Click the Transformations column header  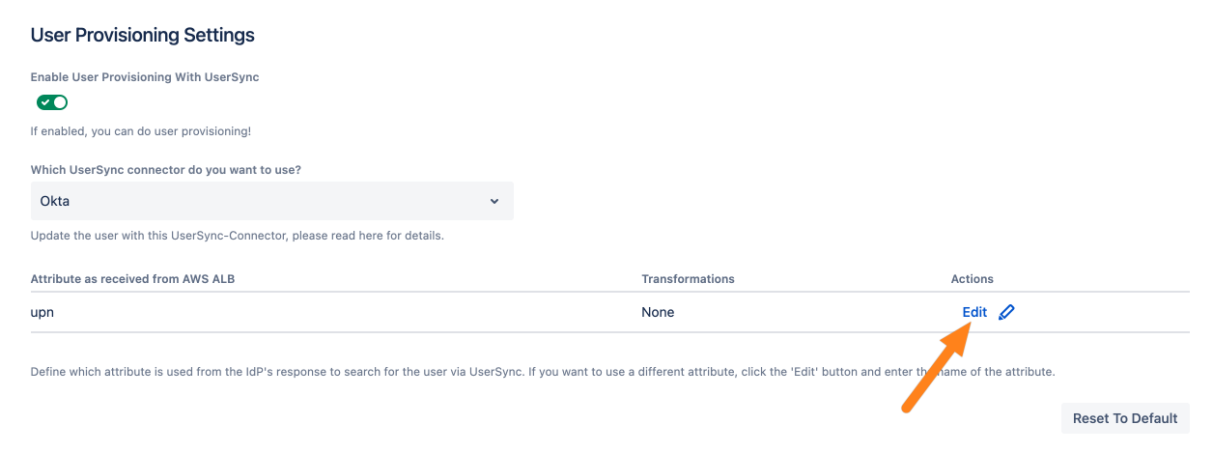[x=688, y=279]
